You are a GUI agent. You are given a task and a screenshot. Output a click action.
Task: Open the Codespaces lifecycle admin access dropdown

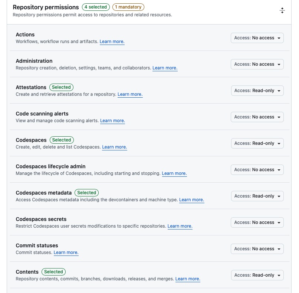pyautogui.click(x=257, y=169)
